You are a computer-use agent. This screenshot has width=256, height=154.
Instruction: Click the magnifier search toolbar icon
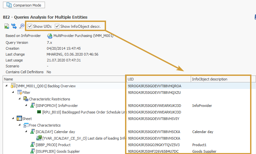(x=22, y=26)
